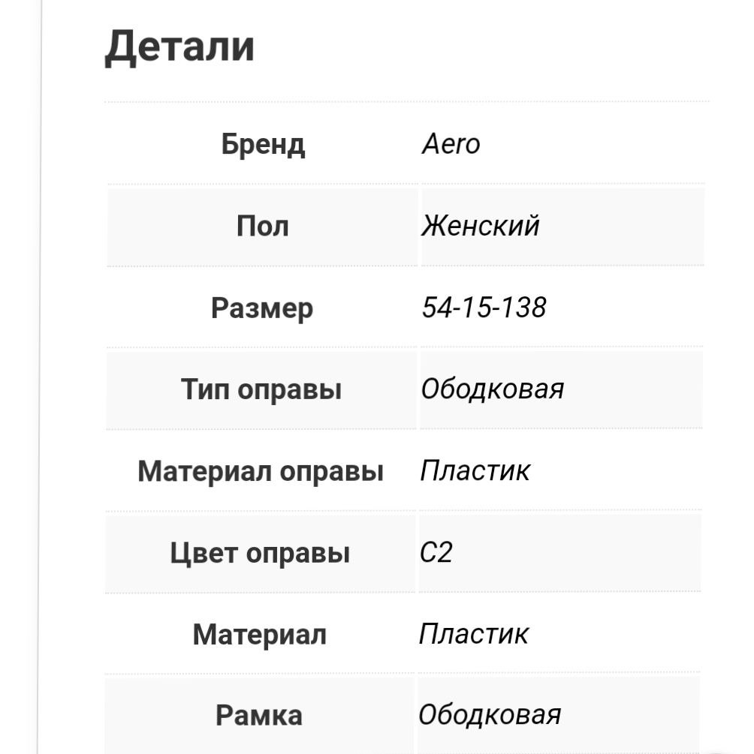
Task: Select Пластик value in Материал row
Action: click(x=473, y=634)
